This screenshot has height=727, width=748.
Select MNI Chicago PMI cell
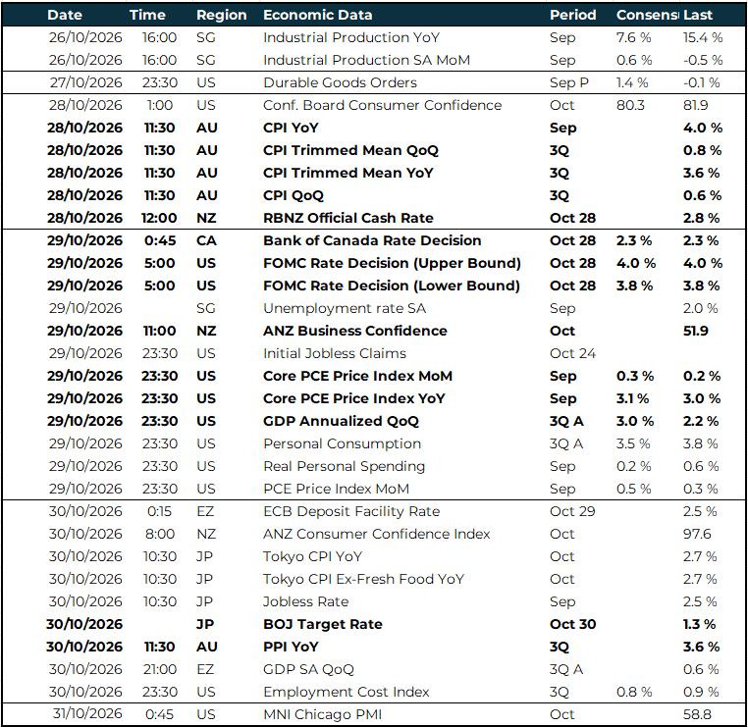pos(322,714)
